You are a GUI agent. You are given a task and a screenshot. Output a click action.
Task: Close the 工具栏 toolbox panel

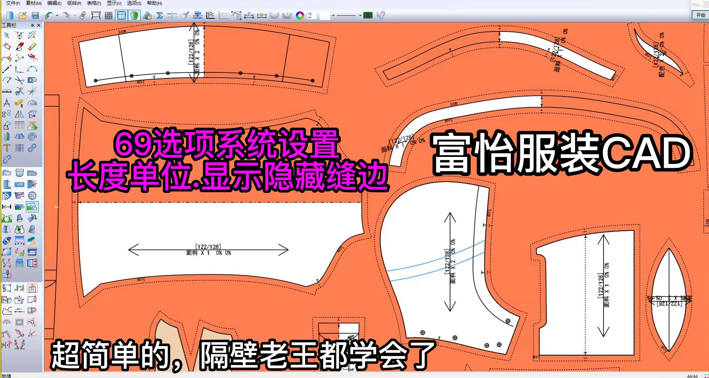click(39, 25)
